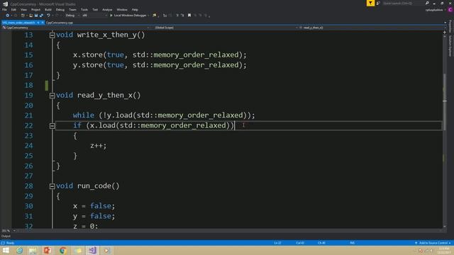The width and height of the screenshot is (454, 255).
Task: Open the Analyze menu
Action: (x=107, y=9)
